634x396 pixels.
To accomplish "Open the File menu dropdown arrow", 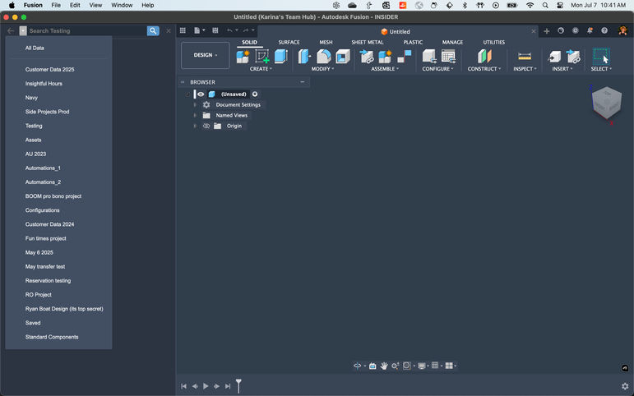I will (204, 30).
